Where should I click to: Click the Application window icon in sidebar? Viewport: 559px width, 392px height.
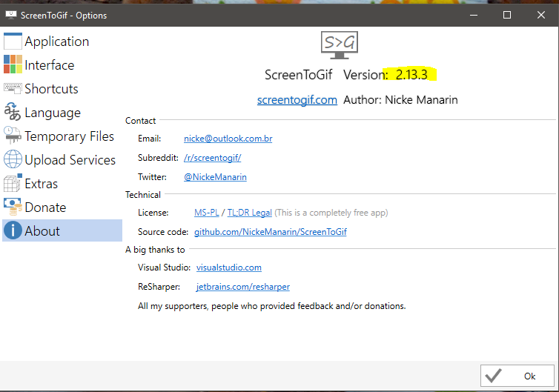pyautogui.click(x=13, y=41)
